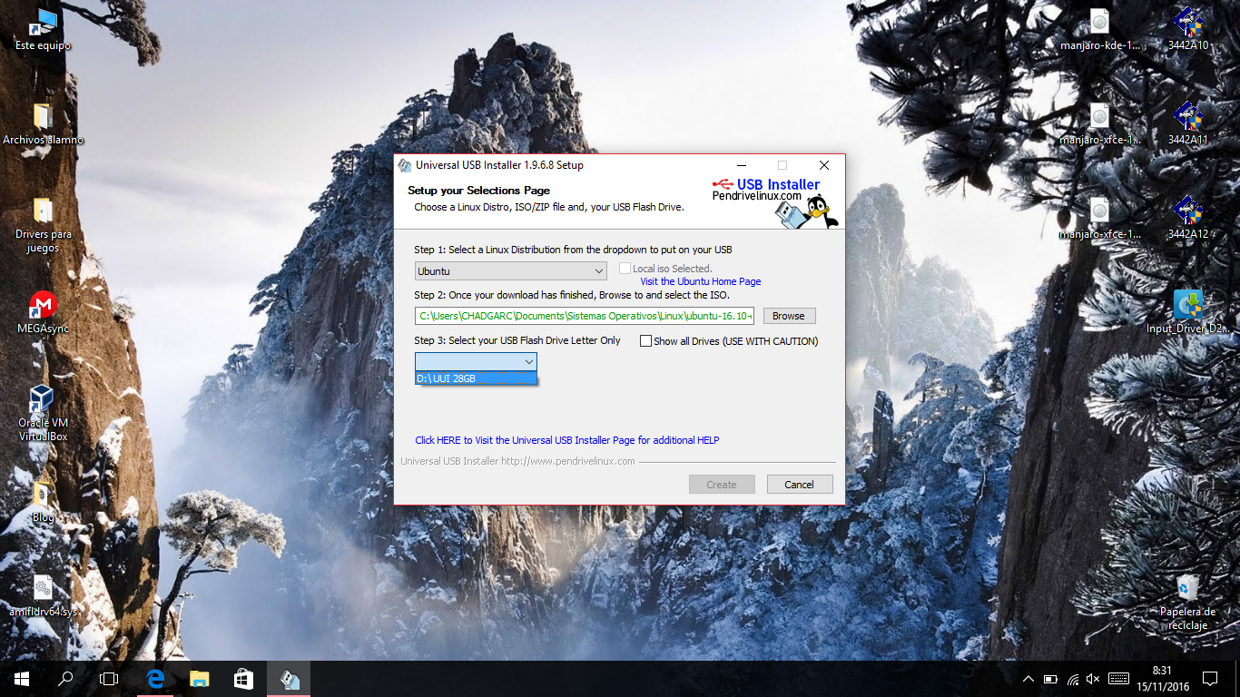1240x697 pixels.
Task: Open the Wi-Fi network tray icon
Action: tap(1073, 679)
